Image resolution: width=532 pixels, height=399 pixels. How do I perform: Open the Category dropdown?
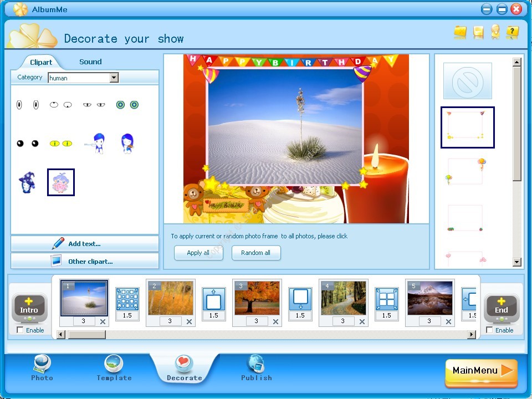[x=114, y=78]
